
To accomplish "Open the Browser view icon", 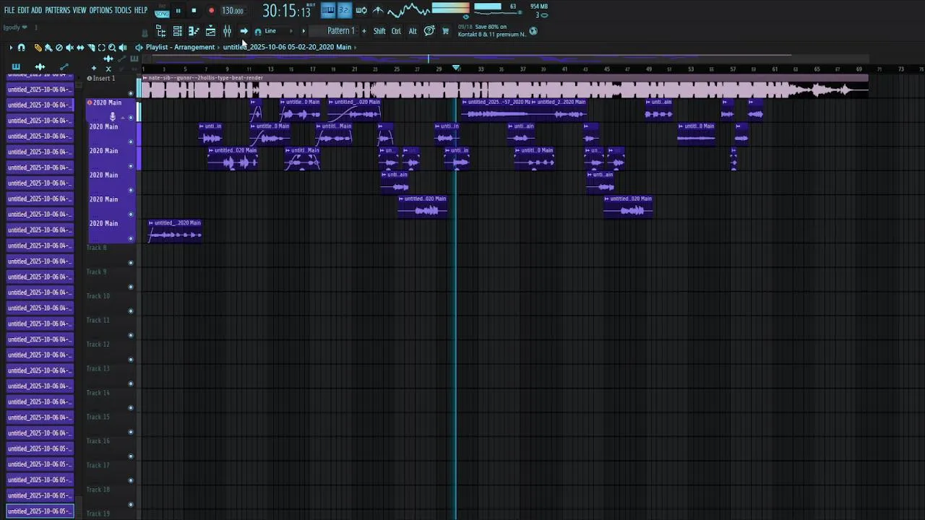I will pyautogui.click(x=161, y=31).
